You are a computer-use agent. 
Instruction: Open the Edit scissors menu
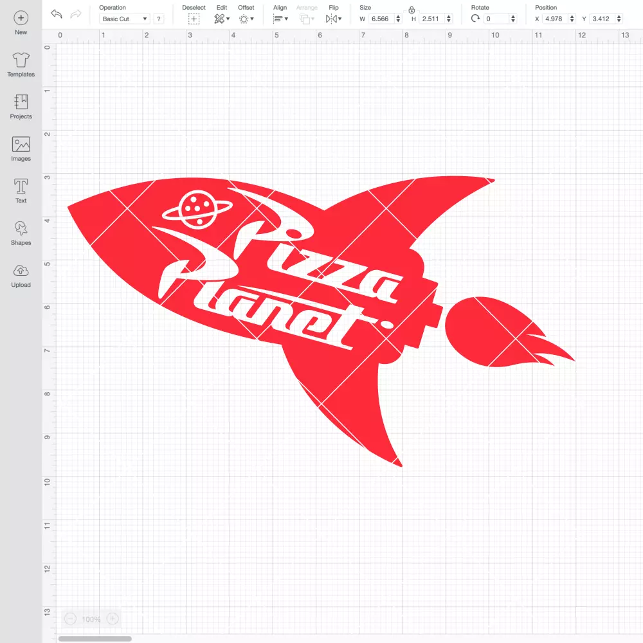222,19
